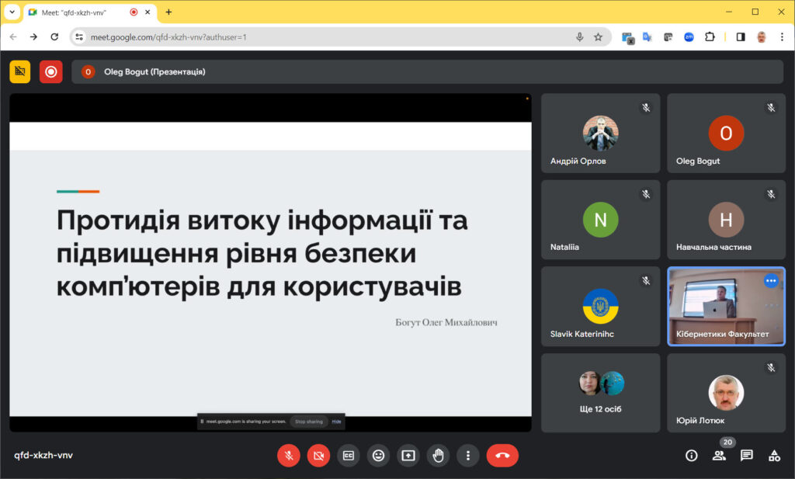
Task: Click the Stop sharing button
Action: 308,422
